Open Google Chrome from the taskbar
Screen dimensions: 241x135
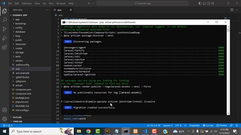88,131
